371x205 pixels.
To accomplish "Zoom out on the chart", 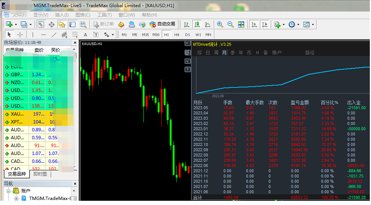I will click(230, 24).
